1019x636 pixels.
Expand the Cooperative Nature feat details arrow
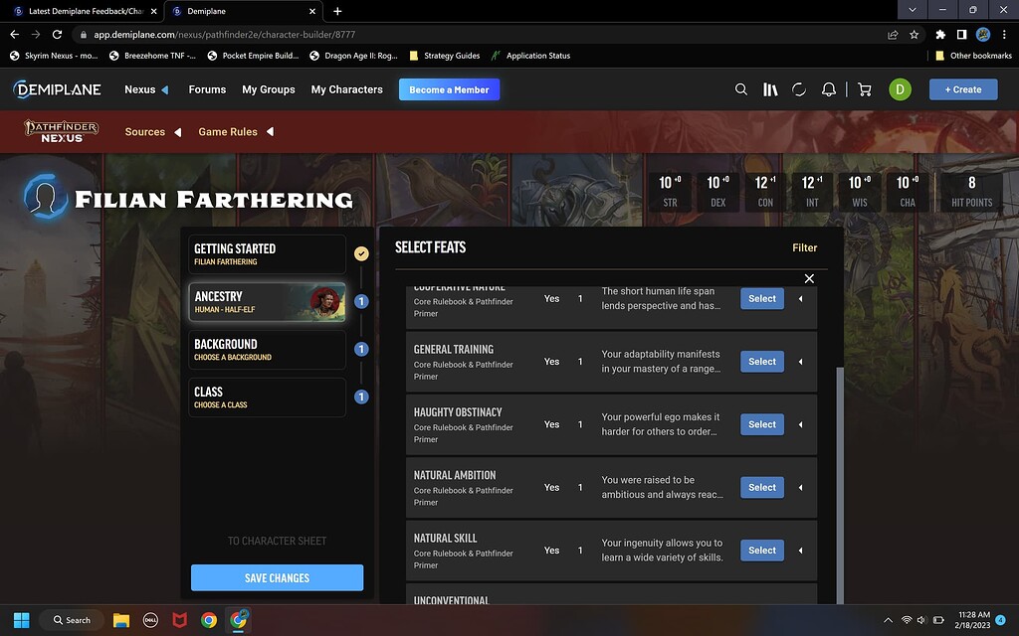(801, 298)
